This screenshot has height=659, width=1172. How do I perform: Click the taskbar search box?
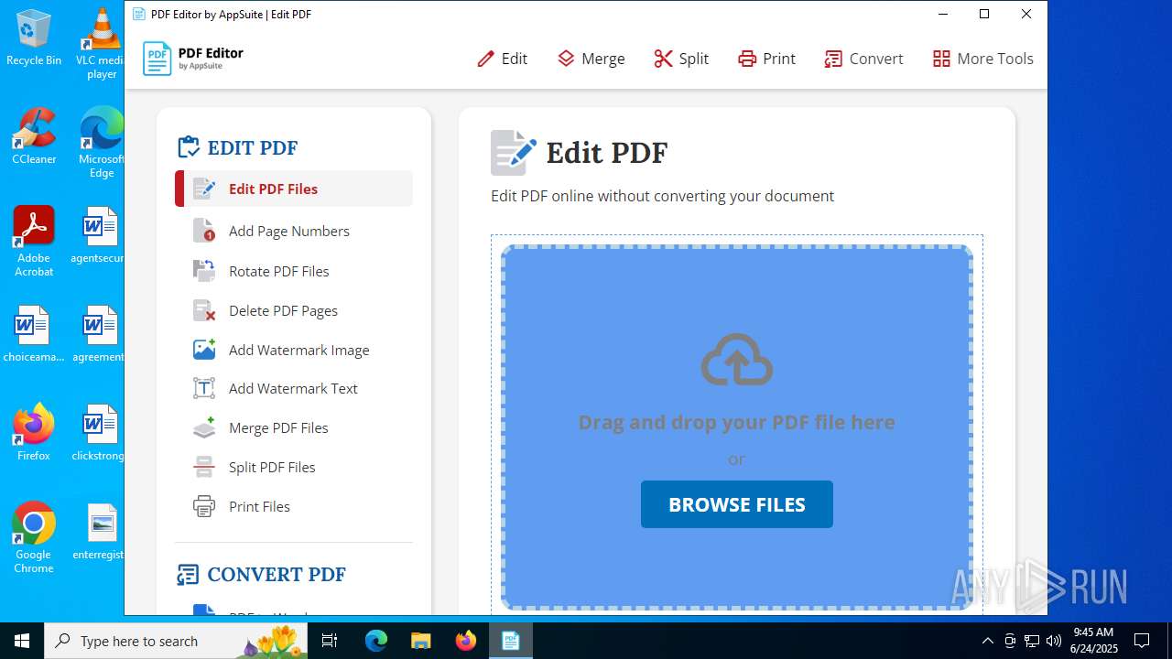177,641
